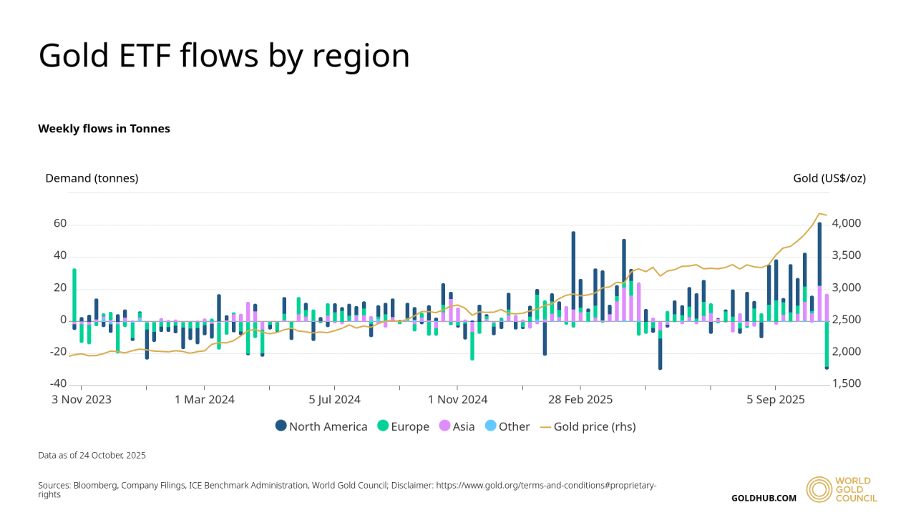Click the North America legend color dot

pos(281,426)
